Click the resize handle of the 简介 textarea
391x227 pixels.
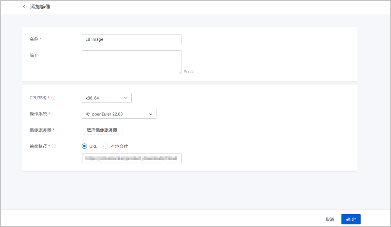point(180,73)
